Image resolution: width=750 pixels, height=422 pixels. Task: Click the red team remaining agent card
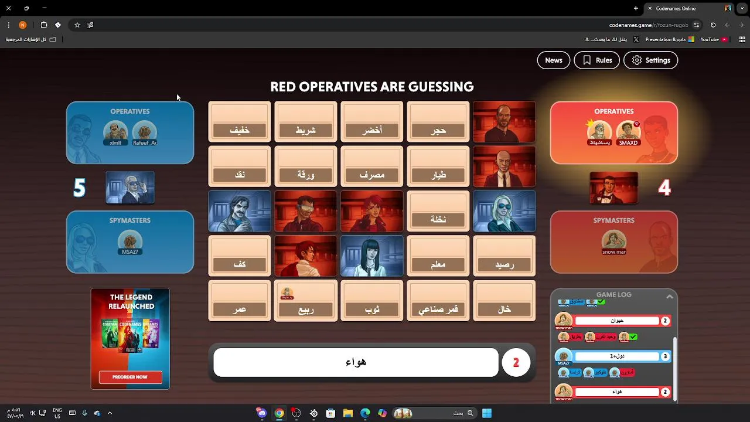click(614, 188)
